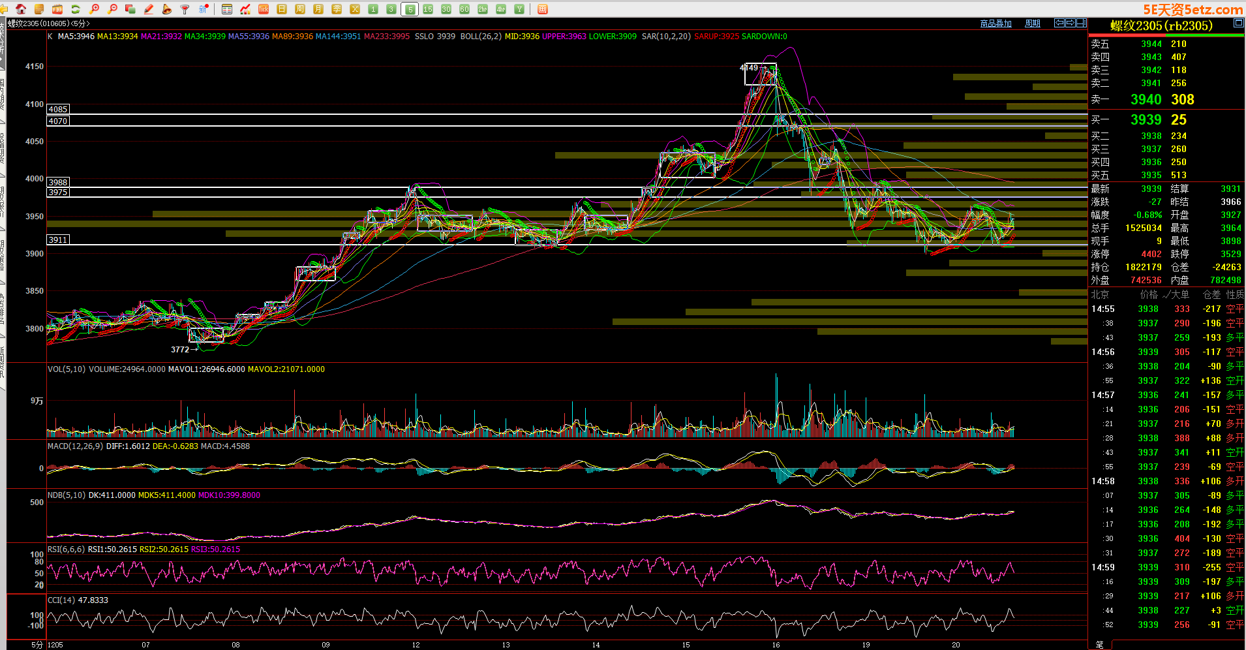This screenshot has height=650, width=1246.
Task: Maximize the rb2305 quote panel
Action: click(x=1238, y=23)
